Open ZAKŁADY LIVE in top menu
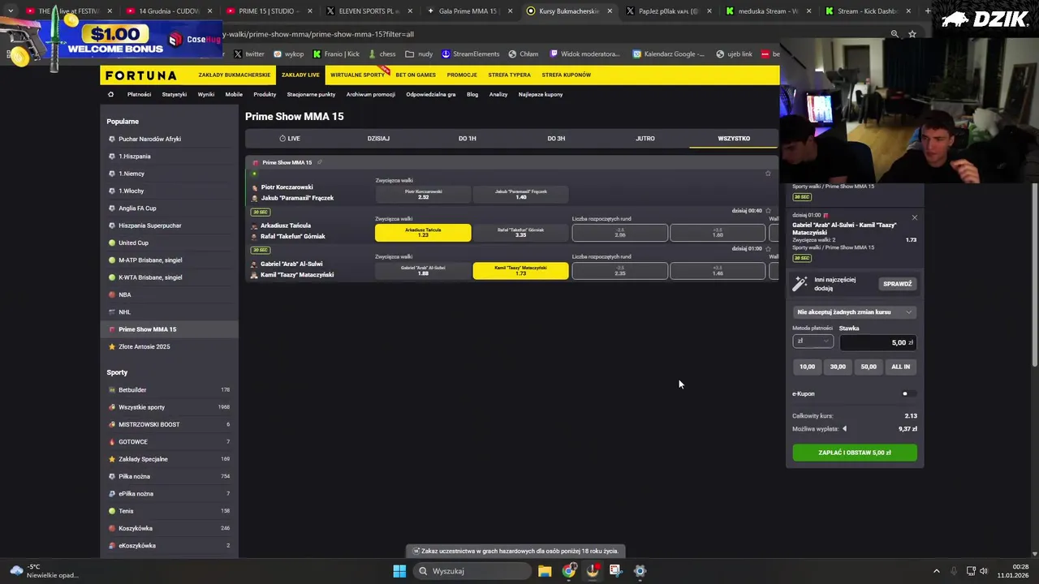Image resolution: width=1039 pixels, height=584 pixels. (300, 75)
